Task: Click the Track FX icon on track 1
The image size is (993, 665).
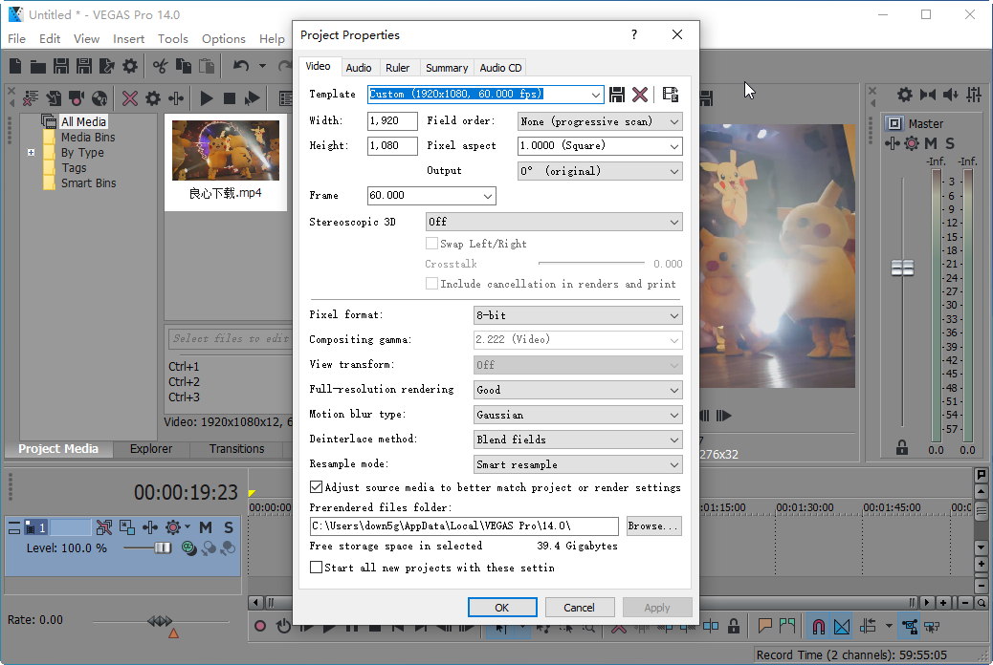Action: pos(173,527)
